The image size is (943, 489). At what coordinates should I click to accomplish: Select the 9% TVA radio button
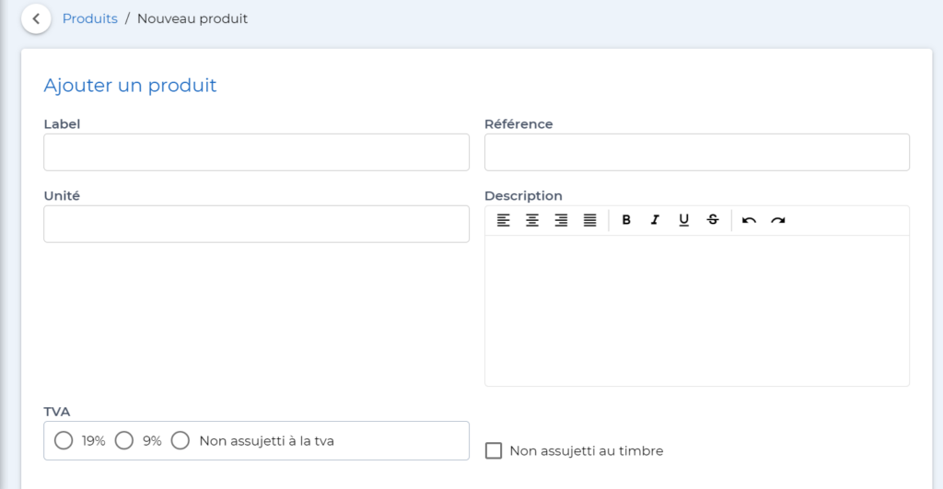(124, 441)
